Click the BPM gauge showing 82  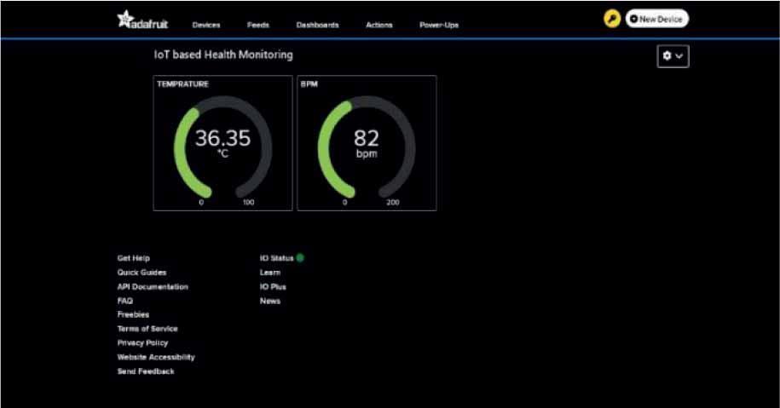tap(367, 143)
